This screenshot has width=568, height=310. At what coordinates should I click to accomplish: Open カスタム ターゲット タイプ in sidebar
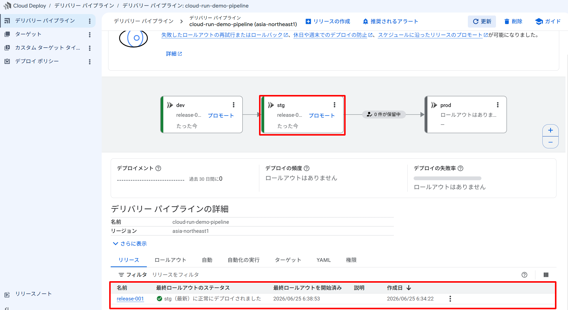tap(48, 48)
